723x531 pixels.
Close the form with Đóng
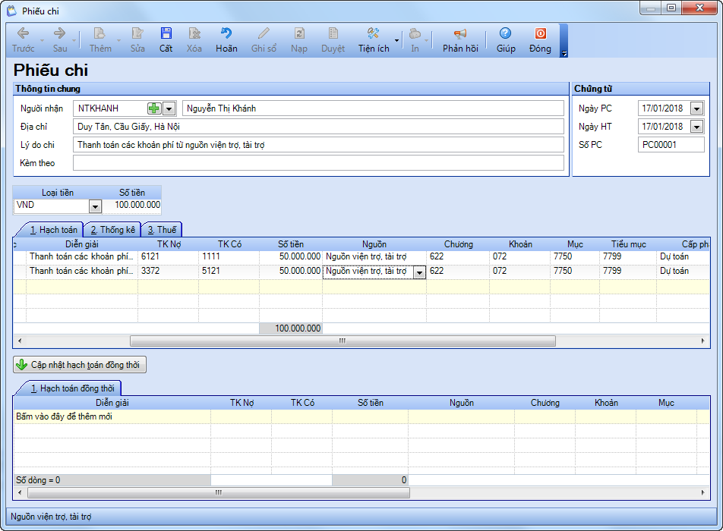click(x=540, y=40)
